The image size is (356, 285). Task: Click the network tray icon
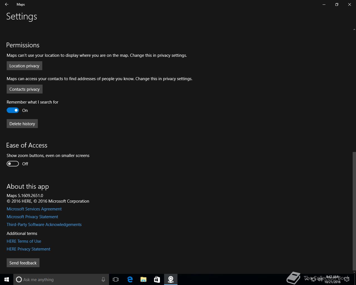pos(313,279)
